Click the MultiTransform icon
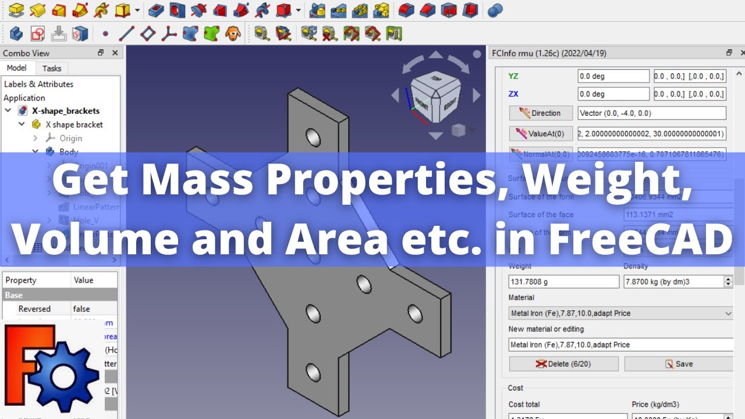Image resolution: width=745 pixels, height=419 pixels. click(381, 10)
